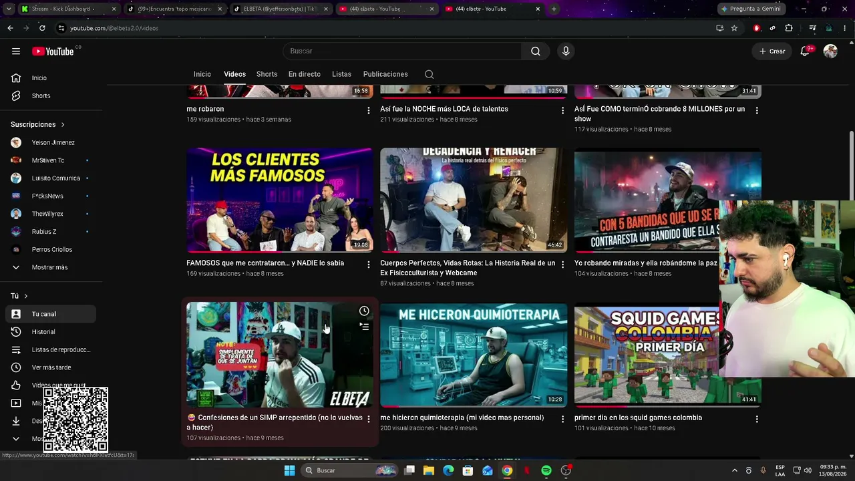Image resolution: width=855 pixels, height=481 pixels.
Task: Open the 'ME HICIERON QUIMIOTERAPIA' thumbnail
Action: [474, 355]
